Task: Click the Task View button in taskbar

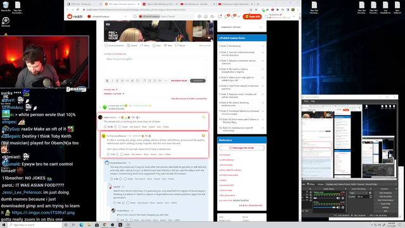Action: pos(73,225)
